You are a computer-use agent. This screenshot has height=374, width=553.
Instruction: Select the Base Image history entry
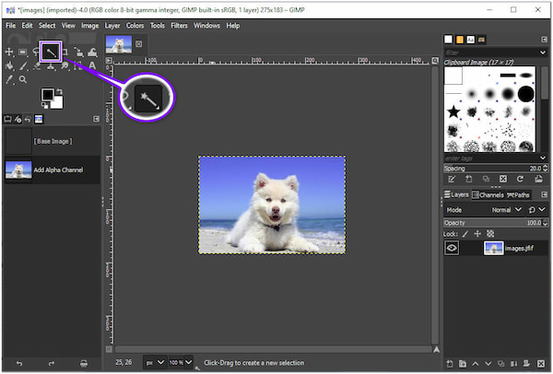pyautogui.click(x=53, y=141)
